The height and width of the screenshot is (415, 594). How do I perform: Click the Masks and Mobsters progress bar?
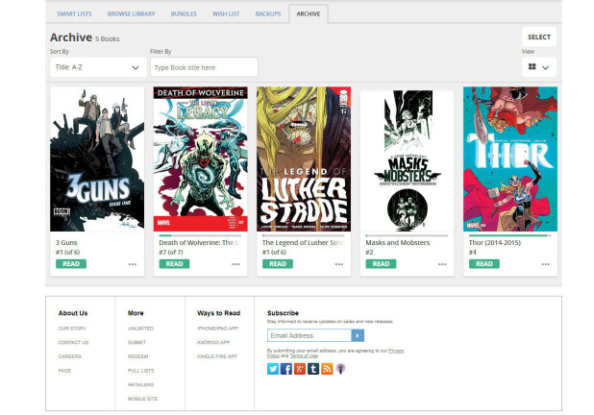407,235
